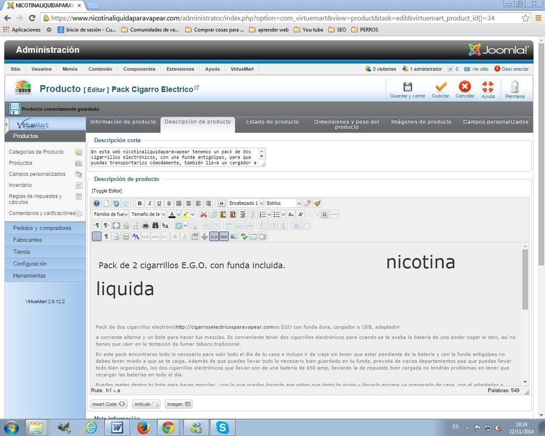Open the Estilos dropdown
Image resolution: width=545 pixels, height=436 pixels.
[283, 203]
